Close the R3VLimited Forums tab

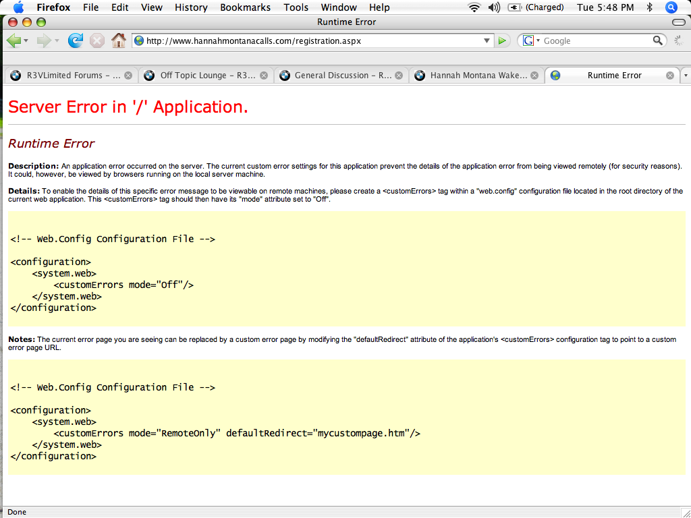tap(128, 76)
